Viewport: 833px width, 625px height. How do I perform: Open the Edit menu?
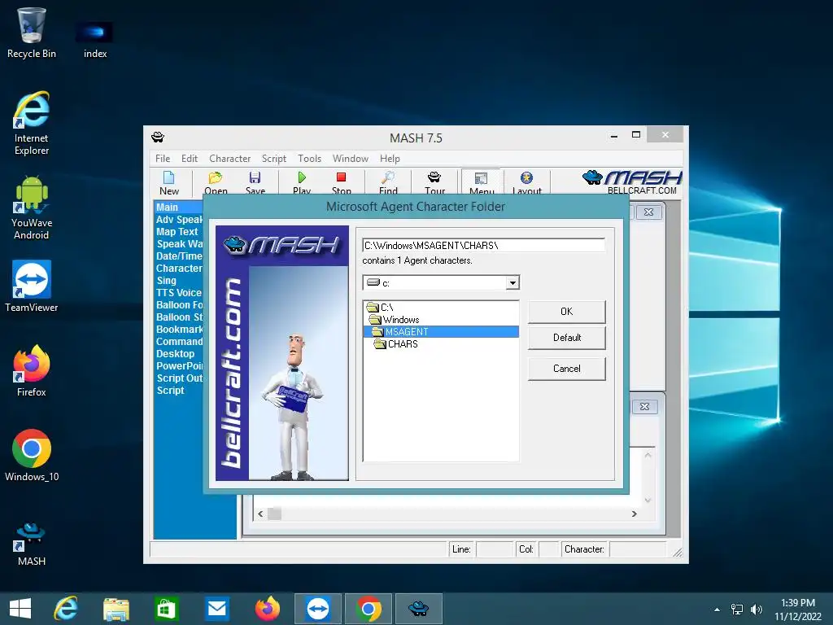189,159
